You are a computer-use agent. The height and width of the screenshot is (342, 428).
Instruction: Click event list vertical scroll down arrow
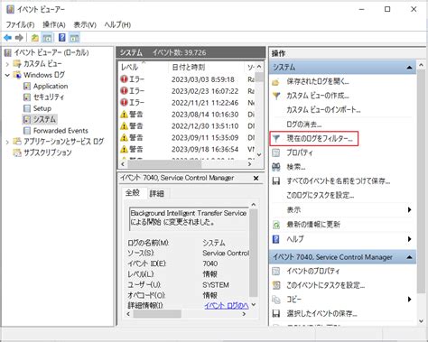259,154
